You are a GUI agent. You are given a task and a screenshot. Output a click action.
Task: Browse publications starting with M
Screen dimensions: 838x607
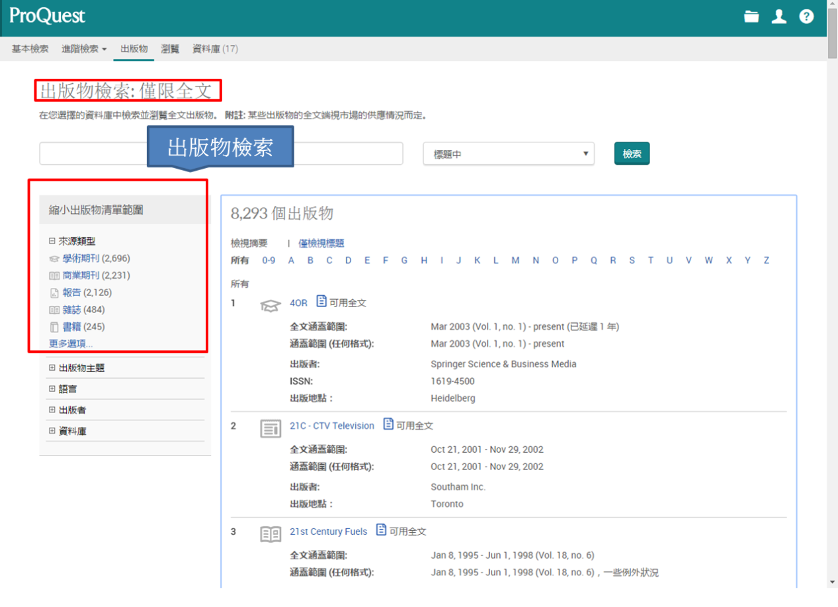click(515, 261)
